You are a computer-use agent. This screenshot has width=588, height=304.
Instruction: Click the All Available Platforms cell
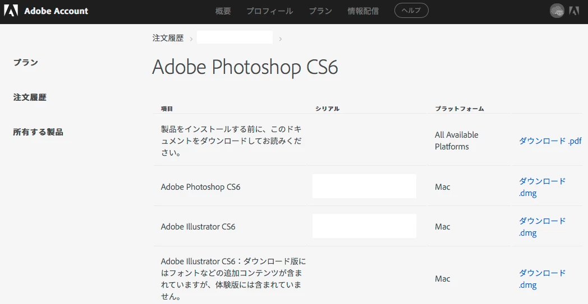(456, 141)
